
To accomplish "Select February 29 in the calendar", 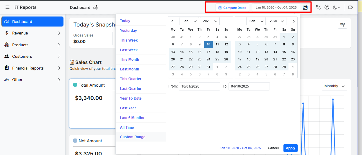I will pos(284,67).
